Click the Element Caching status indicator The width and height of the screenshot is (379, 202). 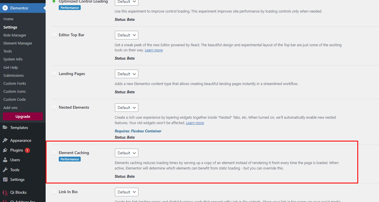pyautogui.click(x=54, y=153)
